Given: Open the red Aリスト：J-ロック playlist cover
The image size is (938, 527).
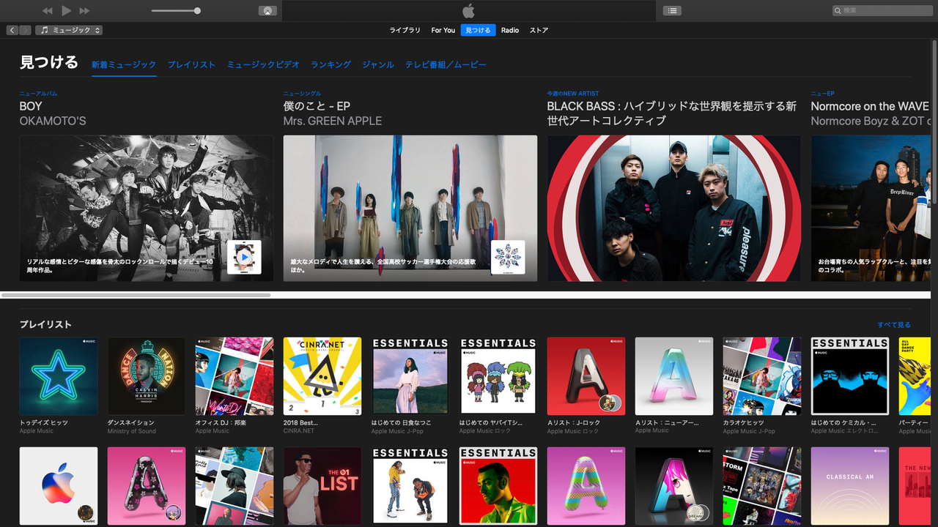Looking at the screenshot, I should tap(586, 376).
